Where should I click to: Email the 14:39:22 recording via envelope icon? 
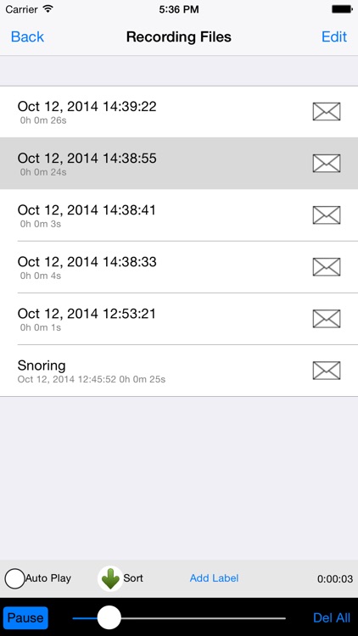click(327, 112)
